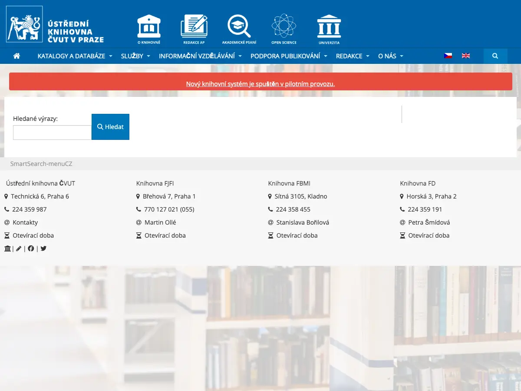This screenshot has height=391, width=521.
Task: Open the Kontakty link
Action: coord(25,222)
